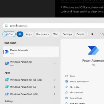The height and width of the screenshot is (104, 104).
Task: Click the Pin to Start pin icon
Action: click(x=66, y=87)
